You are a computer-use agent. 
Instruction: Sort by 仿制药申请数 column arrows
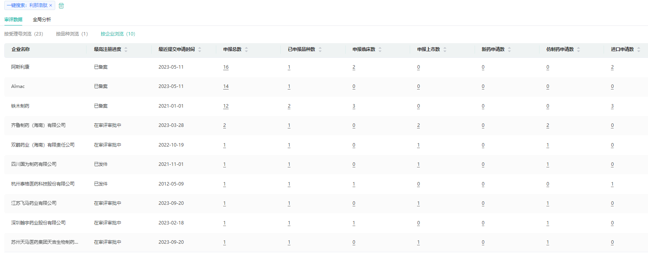click(578, 49)
